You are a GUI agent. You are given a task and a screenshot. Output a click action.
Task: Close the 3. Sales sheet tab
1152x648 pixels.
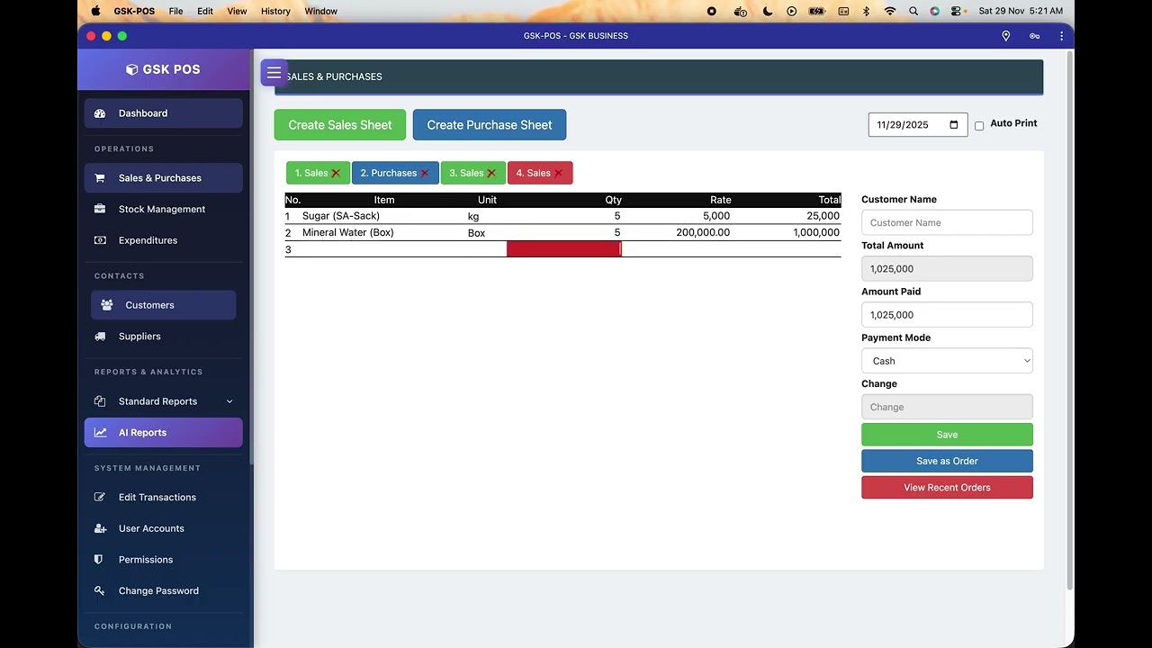pos(491,173)
